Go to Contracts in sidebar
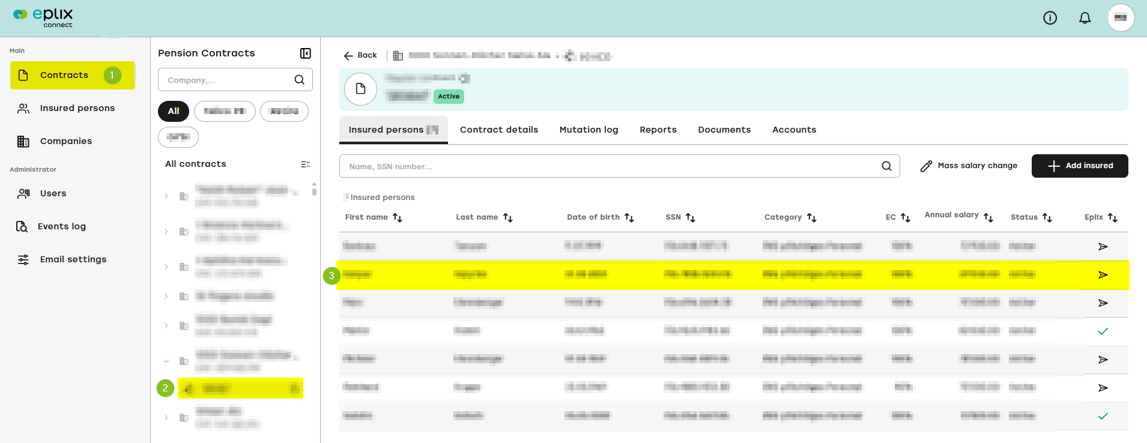 point(73,75)
